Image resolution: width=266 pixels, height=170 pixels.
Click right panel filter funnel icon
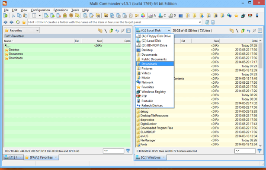point(260,151)
